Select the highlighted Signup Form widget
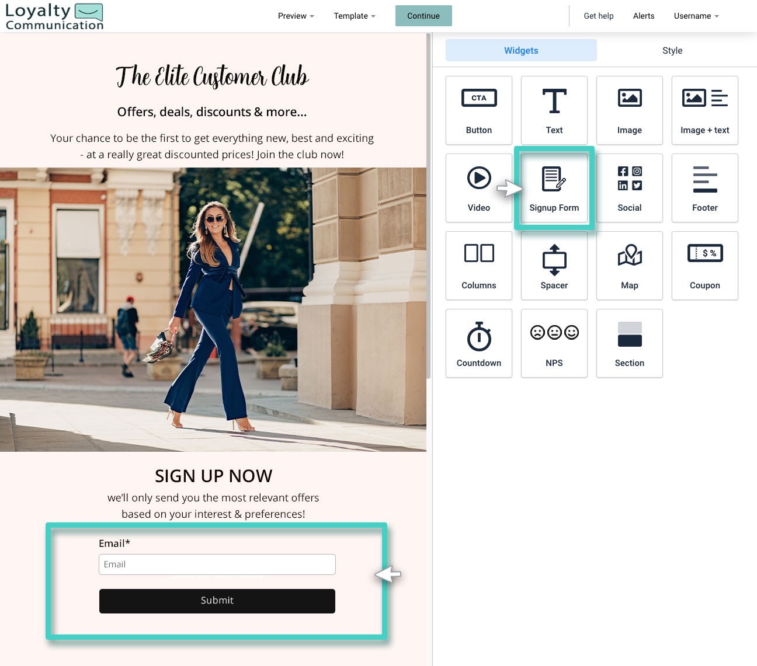757x666 pixels. pyautogui.click(x=554, y=188)
